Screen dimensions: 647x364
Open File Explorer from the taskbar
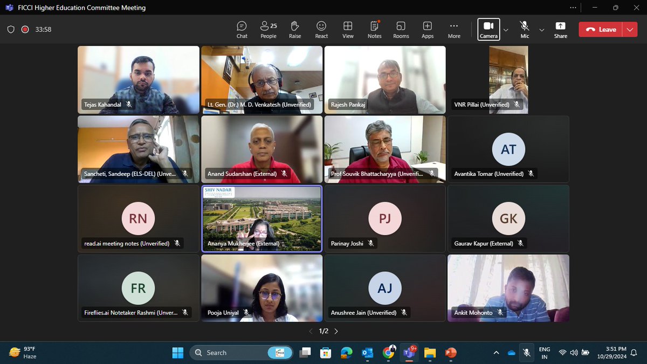point(430,353)
